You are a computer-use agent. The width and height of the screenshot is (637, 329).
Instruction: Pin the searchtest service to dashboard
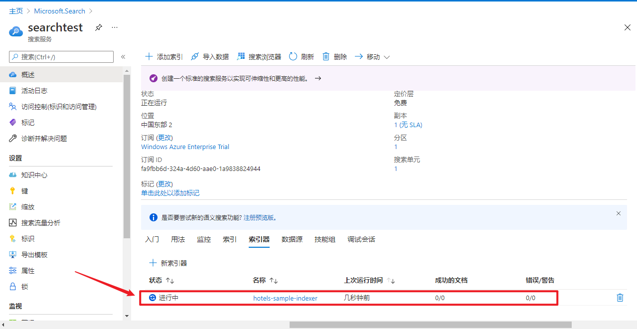pos(99,27)
